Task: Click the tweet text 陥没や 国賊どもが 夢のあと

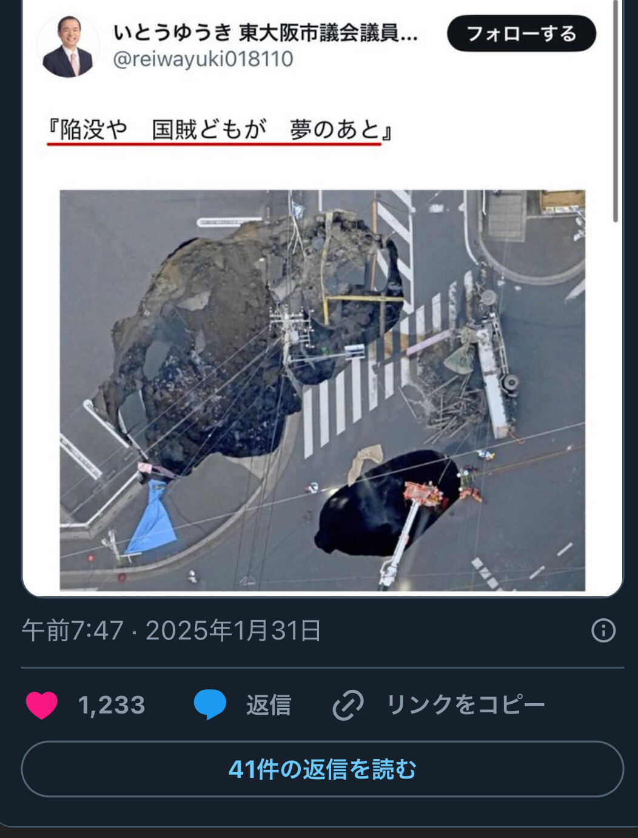Action: point(220,129)
